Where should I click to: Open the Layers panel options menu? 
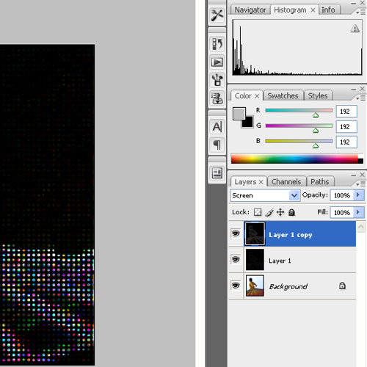click(x=361, y=184)
